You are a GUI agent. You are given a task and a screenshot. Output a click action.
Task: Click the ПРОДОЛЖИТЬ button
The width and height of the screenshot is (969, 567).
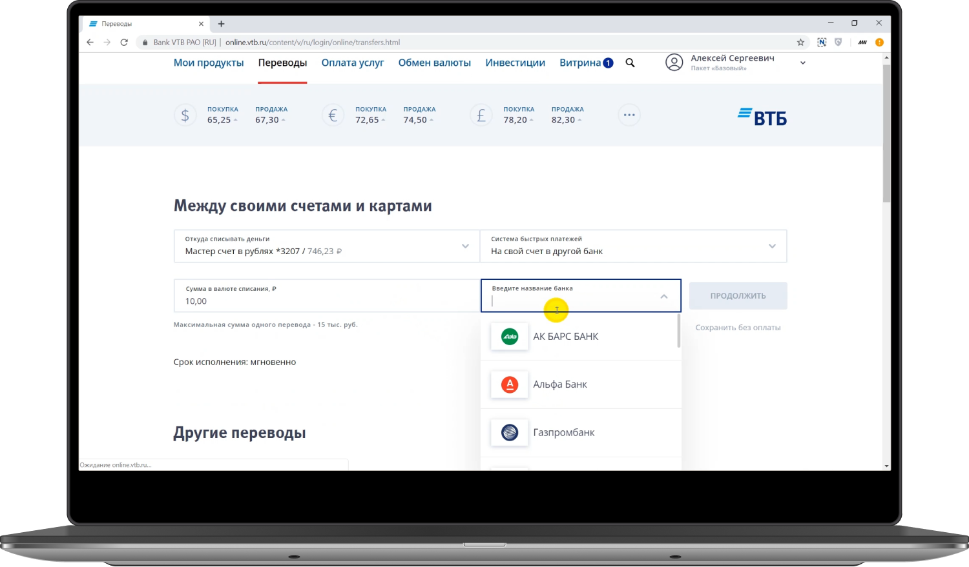pos(738,295)
